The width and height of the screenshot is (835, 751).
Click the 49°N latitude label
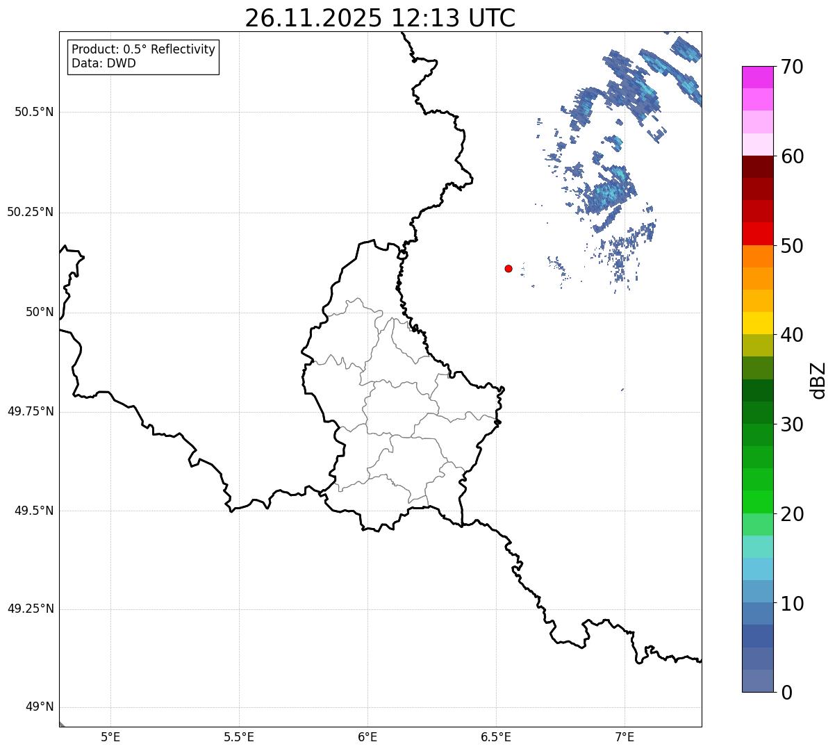point(40,707)
